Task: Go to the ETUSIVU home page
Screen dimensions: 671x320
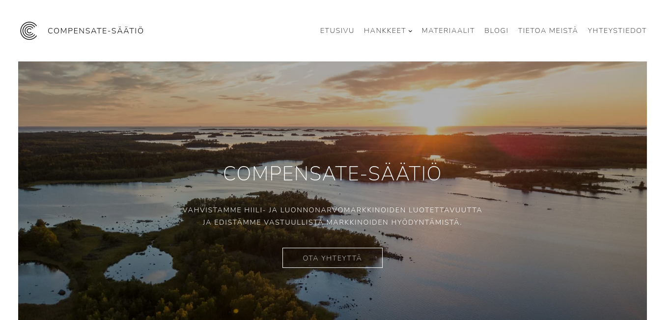Action: [x=337, y=30]
